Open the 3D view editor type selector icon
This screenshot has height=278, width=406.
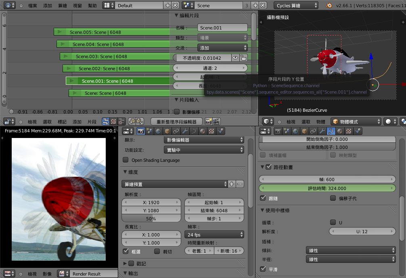(268, 121)
